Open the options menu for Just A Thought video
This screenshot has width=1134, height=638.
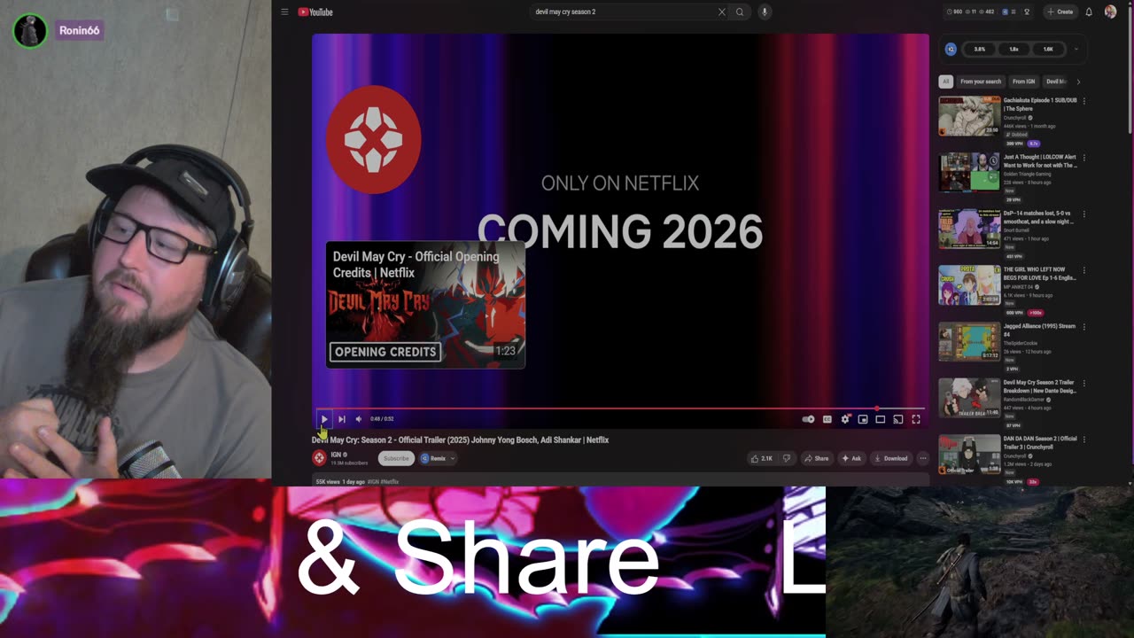point(1084,158)
